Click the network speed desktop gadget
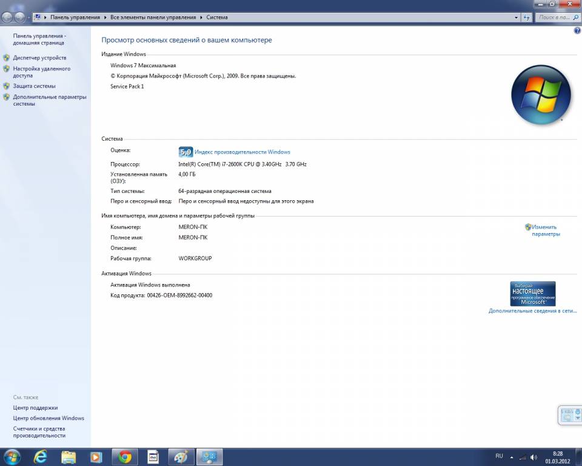 coord(570,415)
